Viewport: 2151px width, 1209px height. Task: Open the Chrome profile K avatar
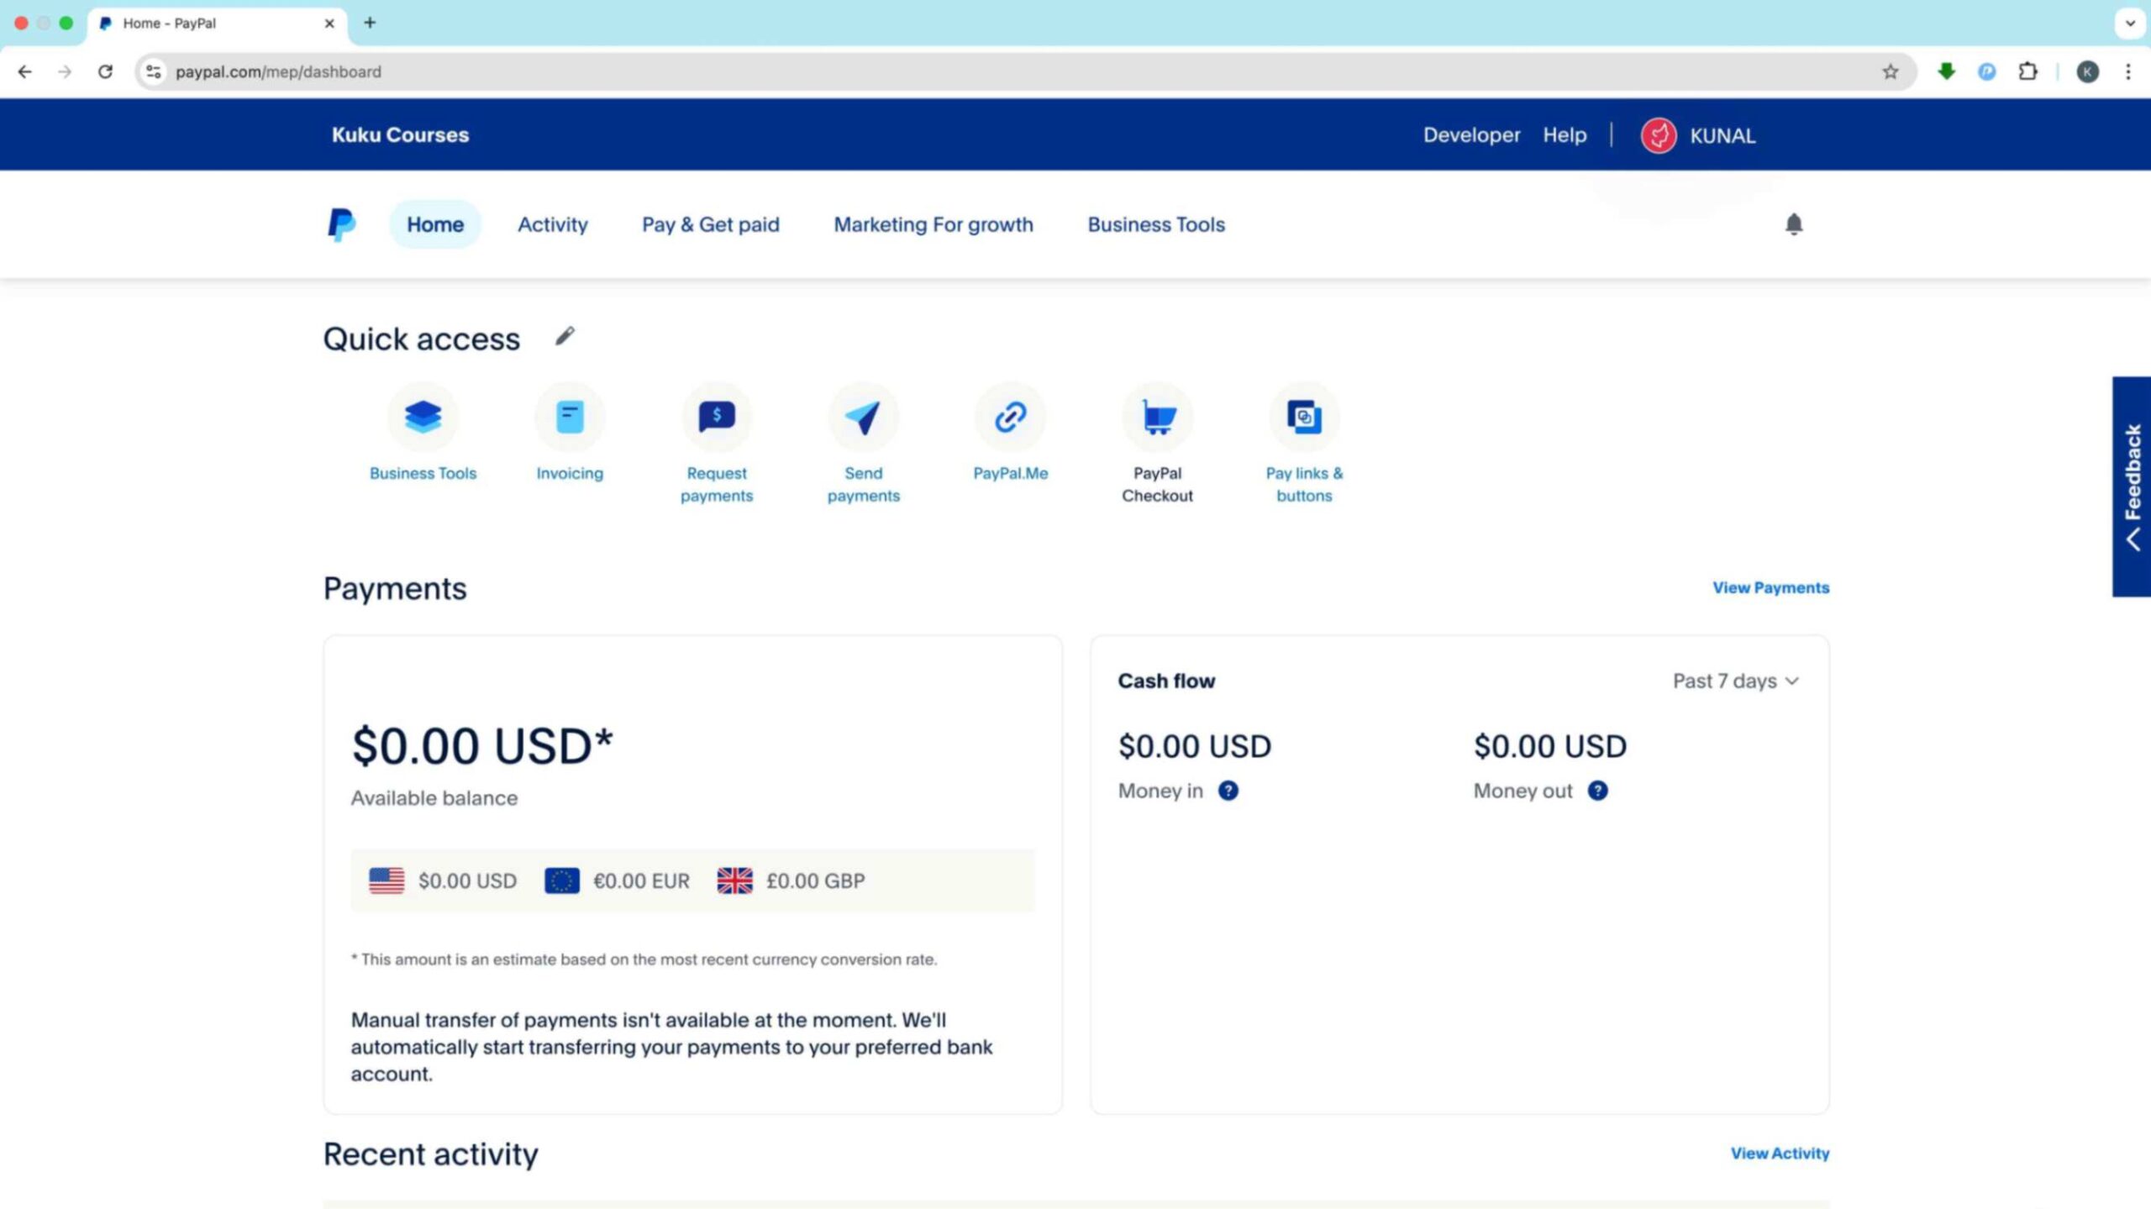tap(2088, 71)
